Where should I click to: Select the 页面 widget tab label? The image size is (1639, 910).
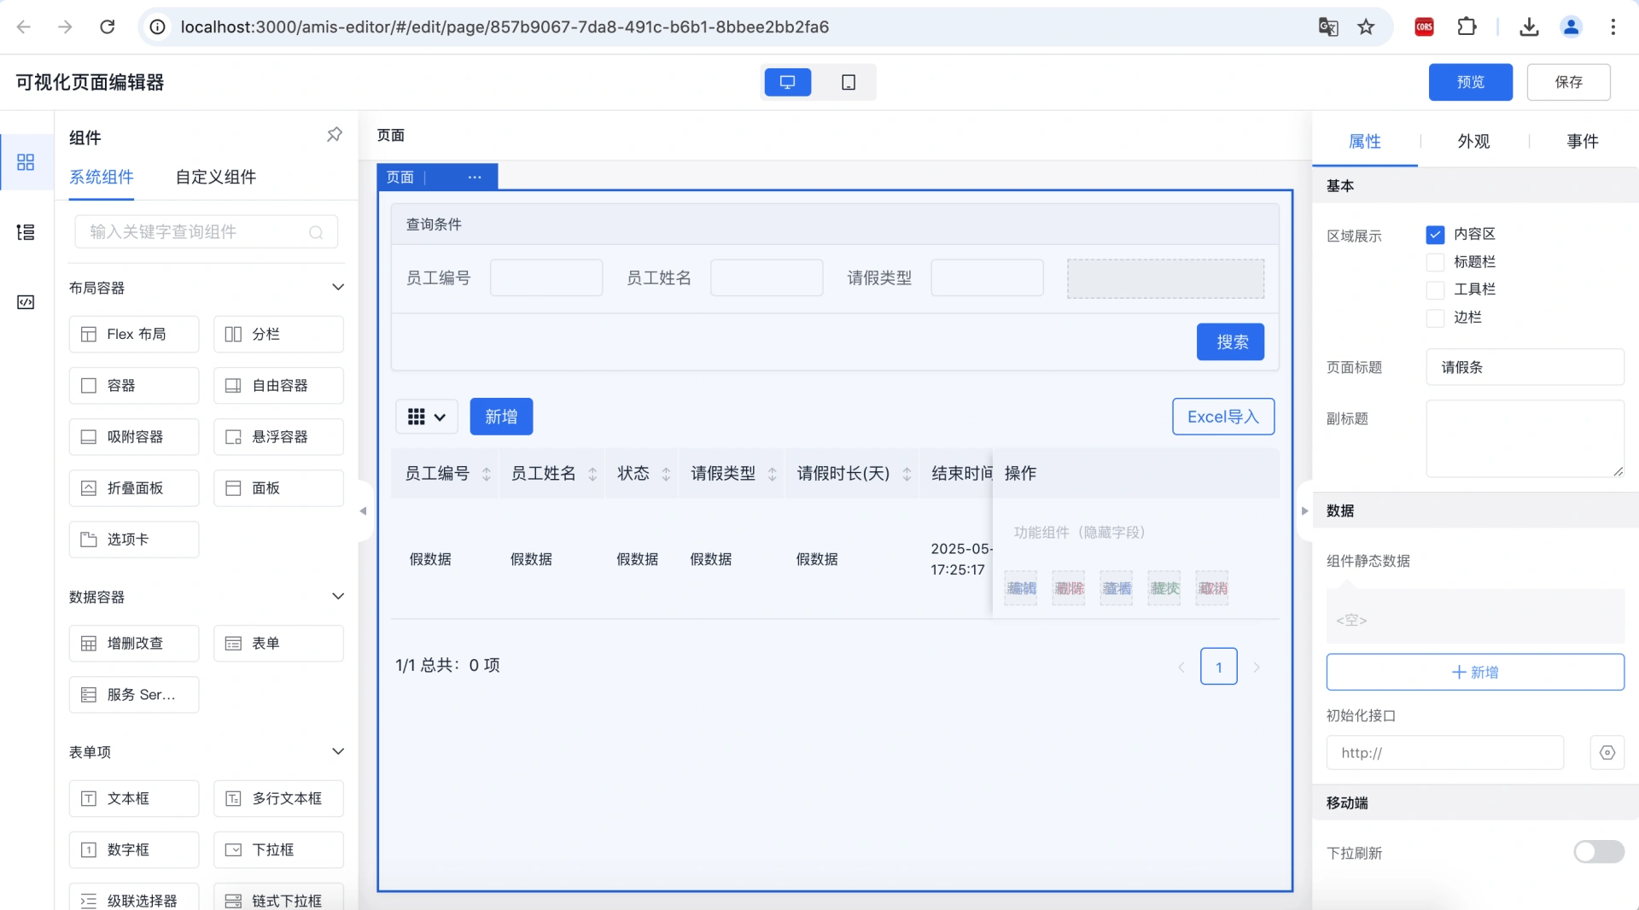pos(400,177)
